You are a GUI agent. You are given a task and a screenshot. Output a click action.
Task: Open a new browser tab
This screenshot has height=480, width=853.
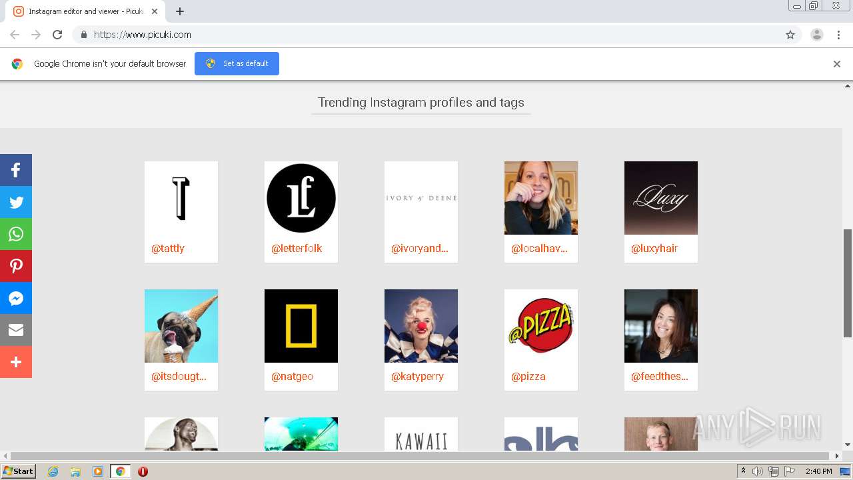(x=180, y=11)
